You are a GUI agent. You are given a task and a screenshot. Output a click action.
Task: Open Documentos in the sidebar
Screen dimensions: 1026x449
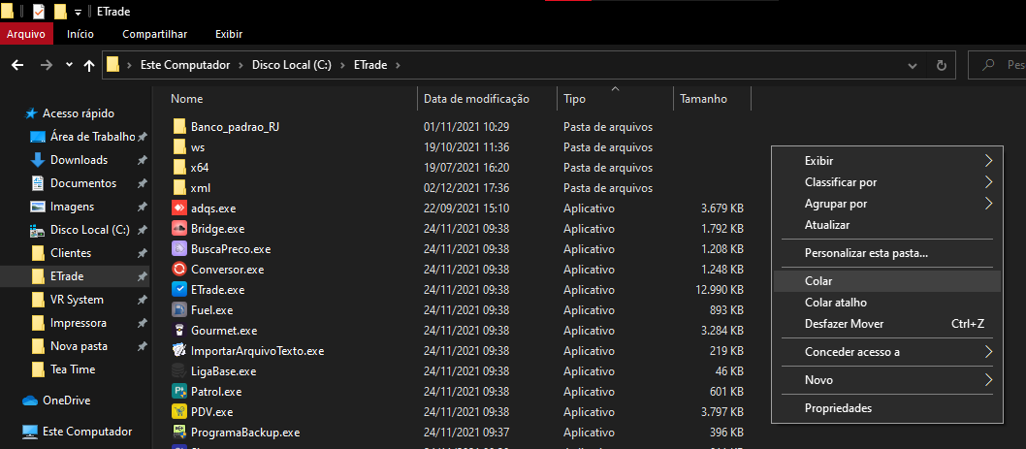[x=83, y=183]
